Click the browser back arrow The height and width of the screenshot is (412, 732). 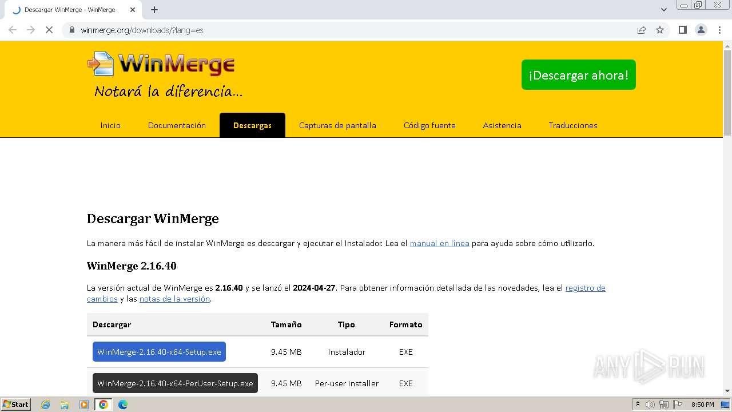point(13,30)
